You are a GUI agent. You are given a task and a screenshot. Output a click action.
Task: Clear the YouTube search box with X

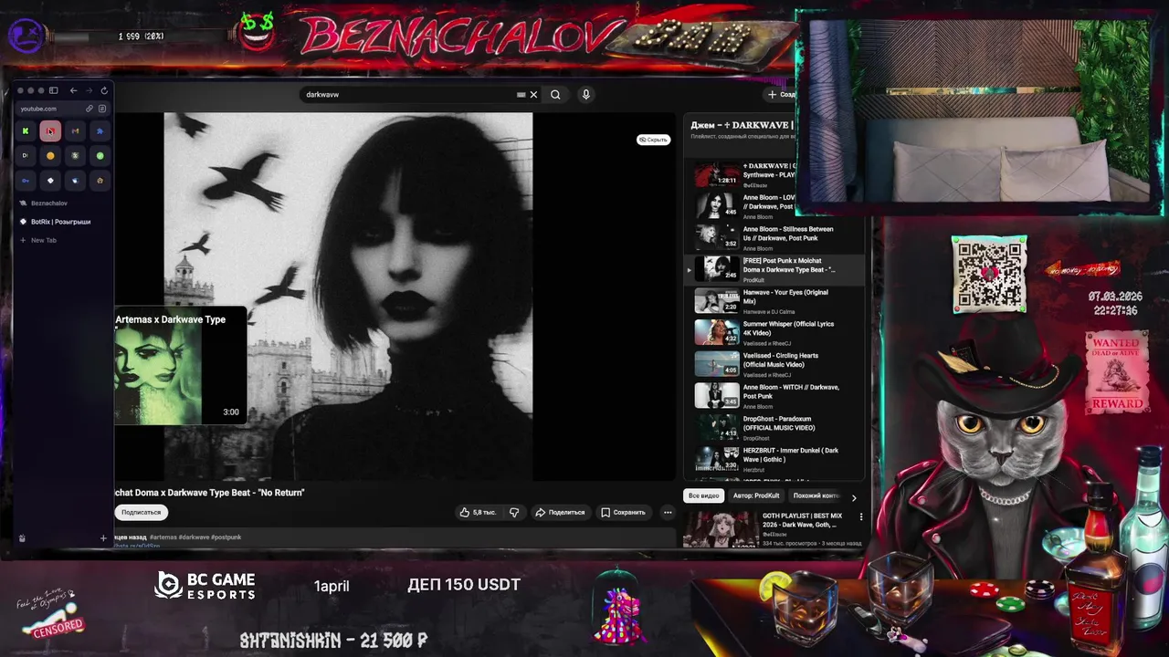click(534, 95)
